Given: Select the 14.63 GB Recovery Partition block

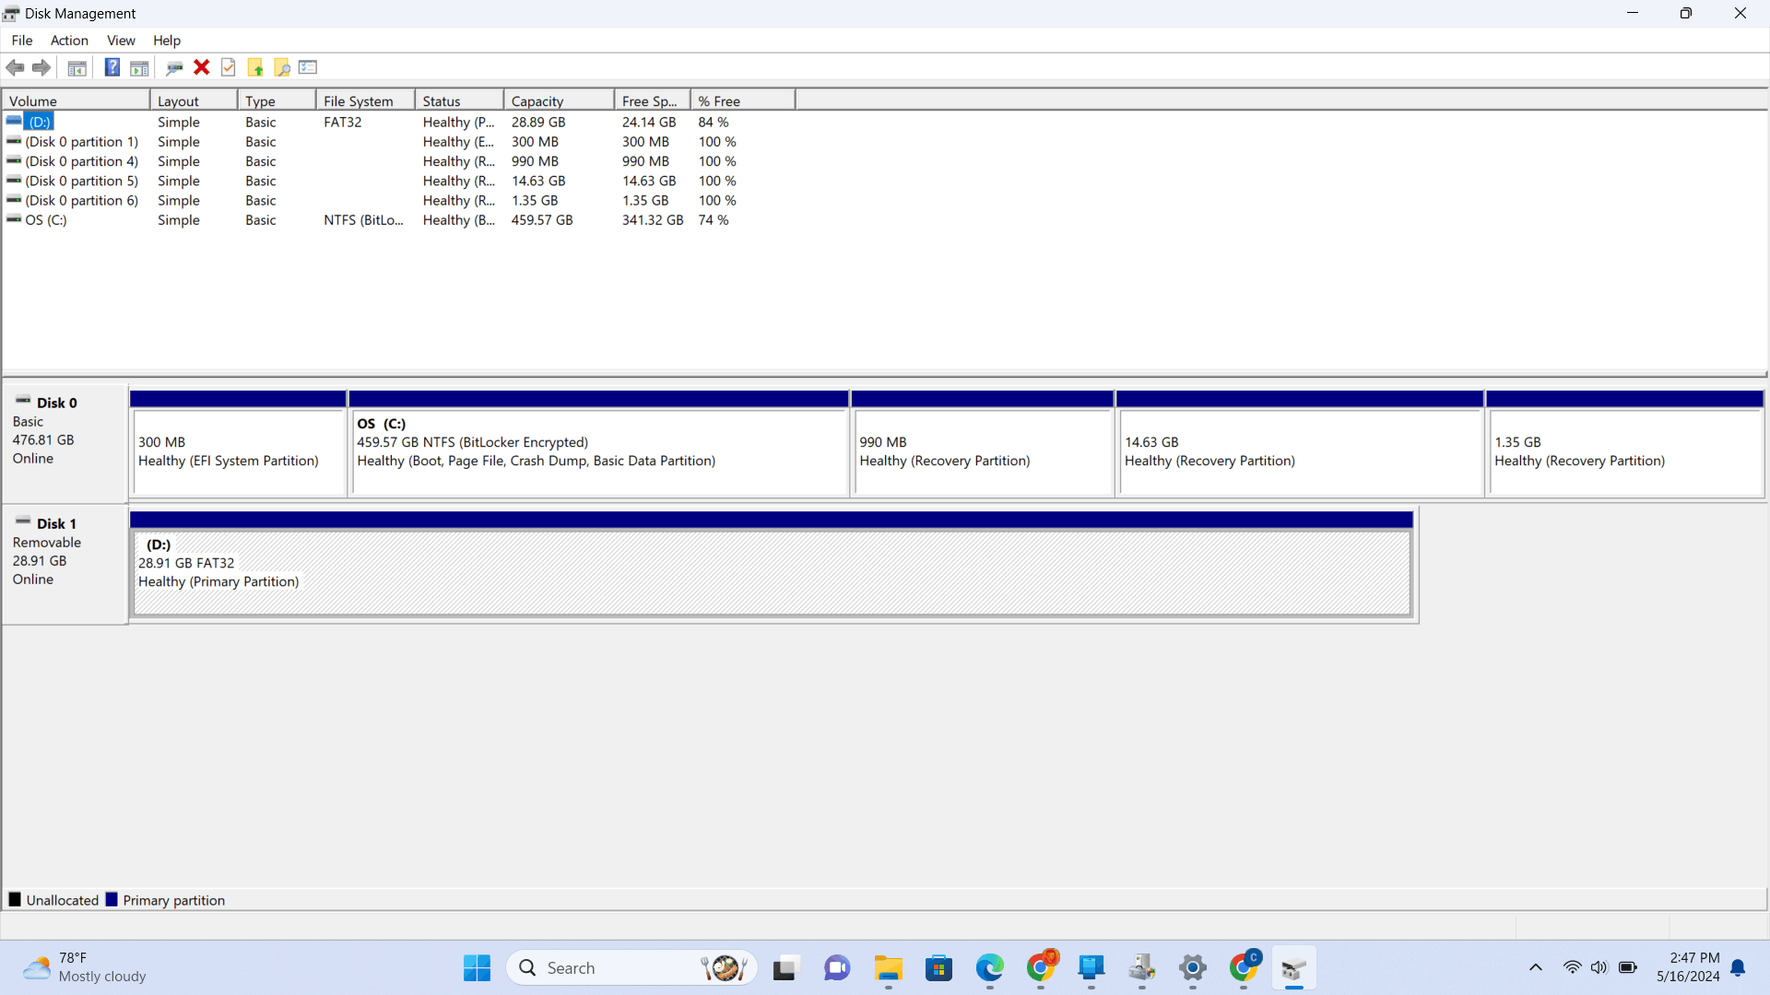Looking at the screenshot, I should [x=1298, y=451].
